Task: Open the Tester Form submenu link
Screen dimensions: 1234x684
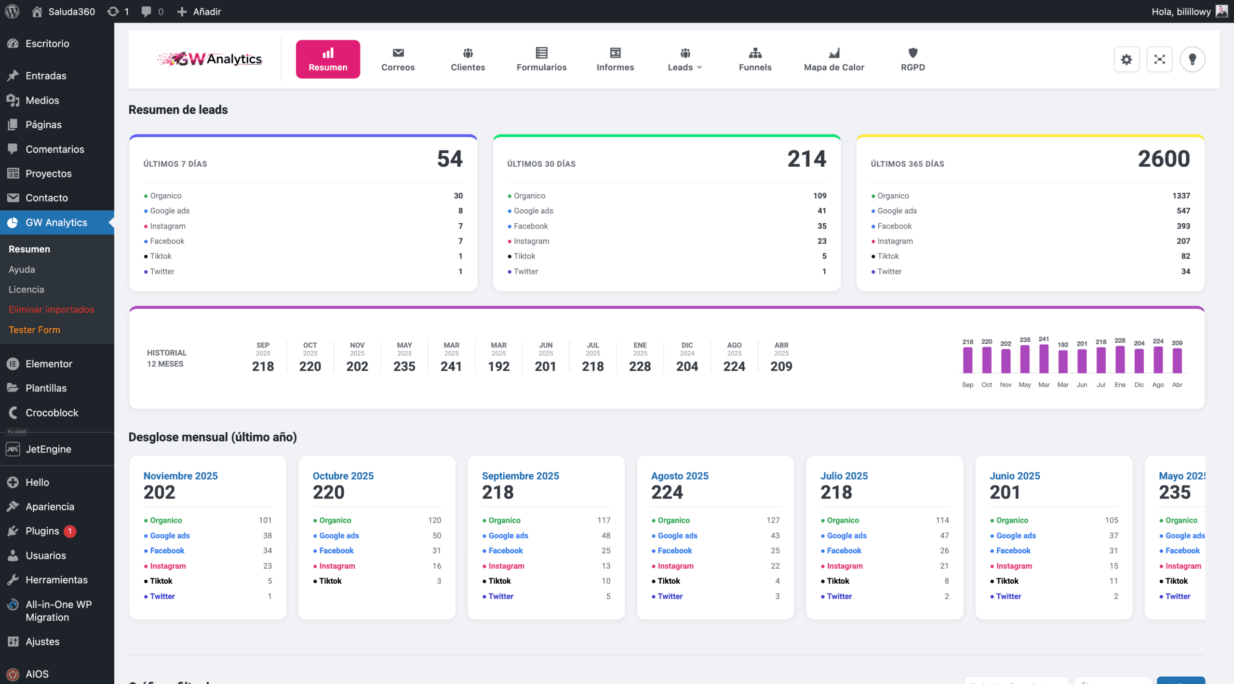Action: coord(34,330)
